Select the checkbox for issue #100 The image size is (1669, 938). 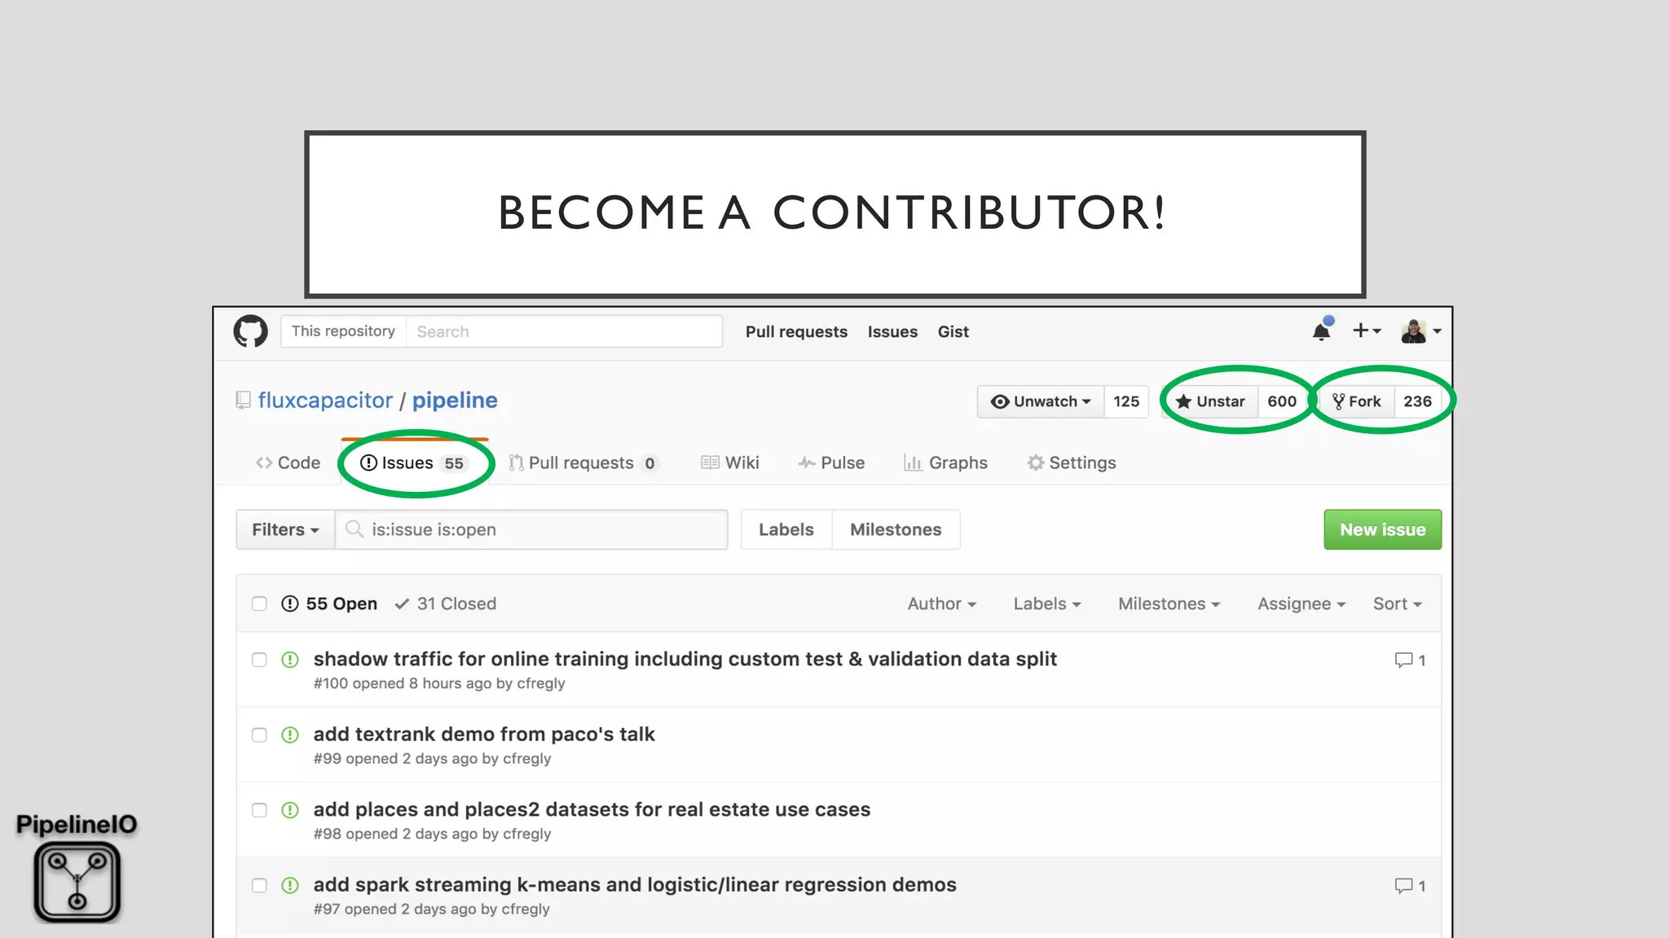pos(259,660)
